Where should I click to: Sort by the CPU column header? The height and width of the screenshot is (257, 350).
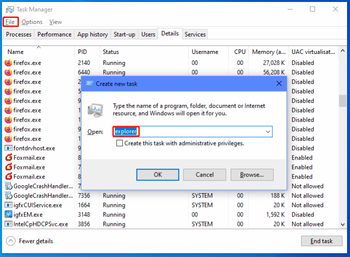[238, 52]
